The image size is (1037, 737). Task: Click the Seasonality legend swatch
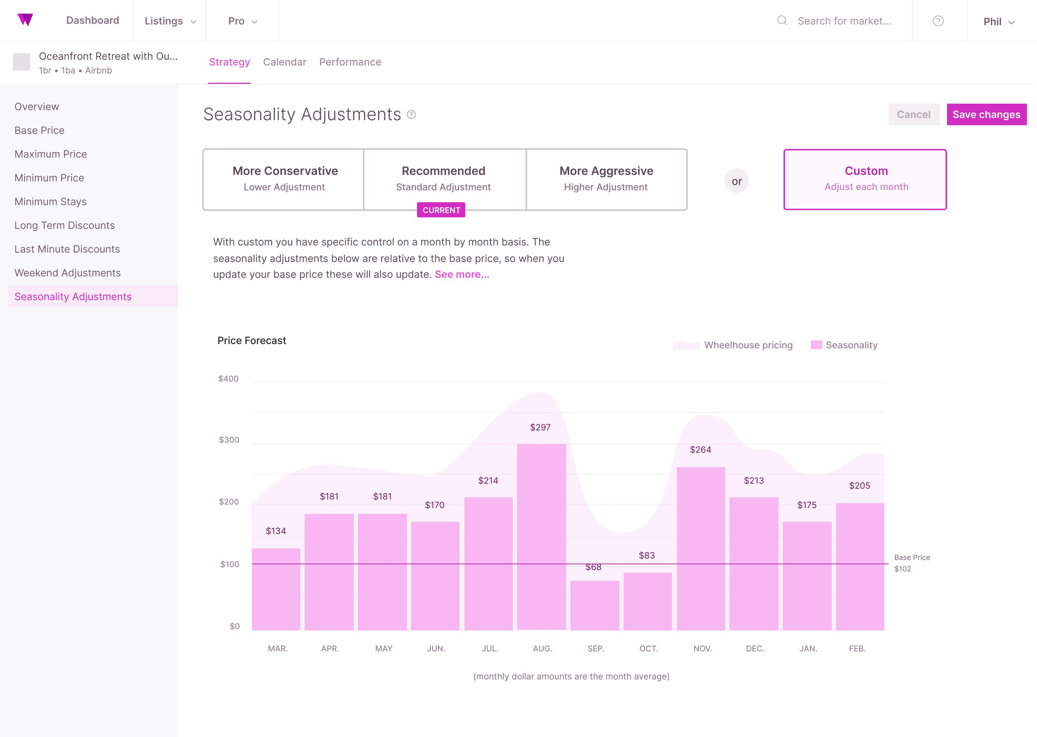pyautogui.click(x=816, y=345)
